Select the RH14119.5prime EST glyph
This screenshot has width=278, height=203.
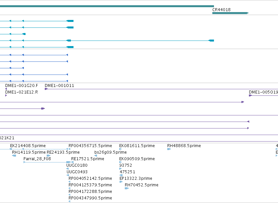[14, 156]
